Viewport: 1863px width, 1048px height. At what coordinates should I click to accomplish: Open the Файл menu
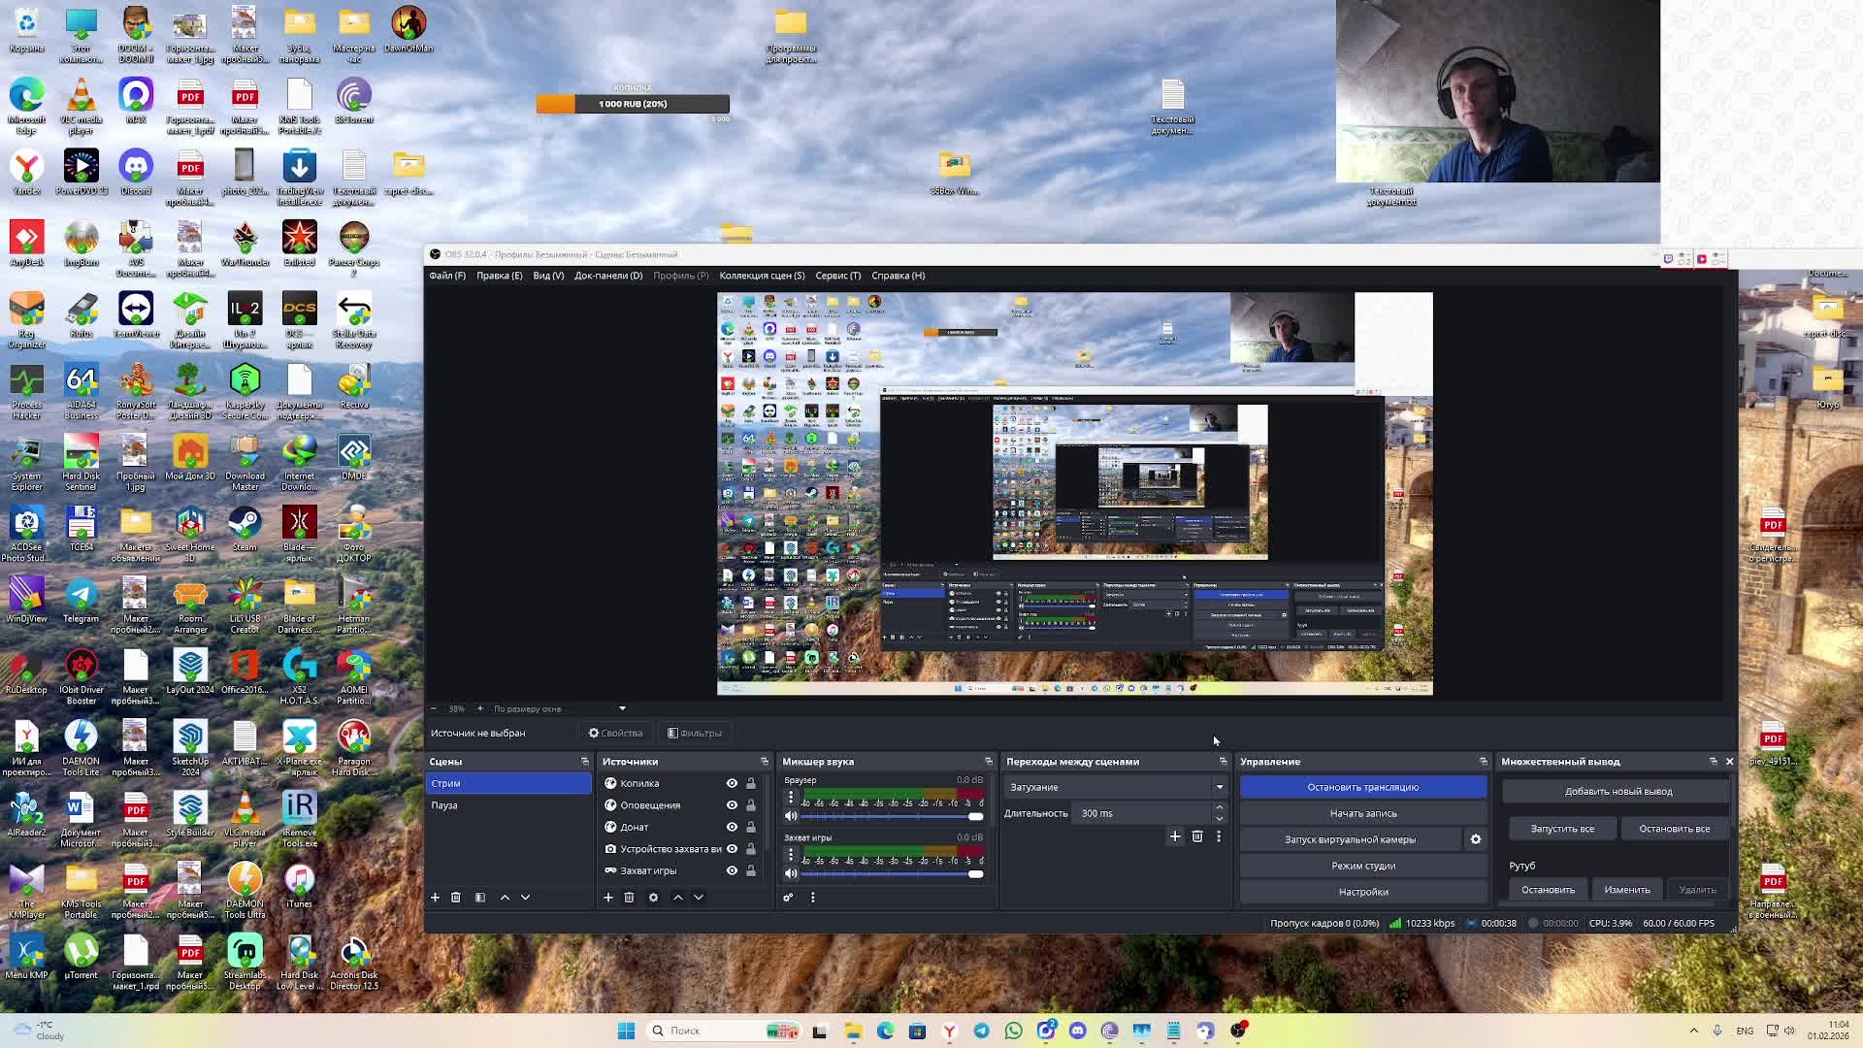click(x=447, y=276)
